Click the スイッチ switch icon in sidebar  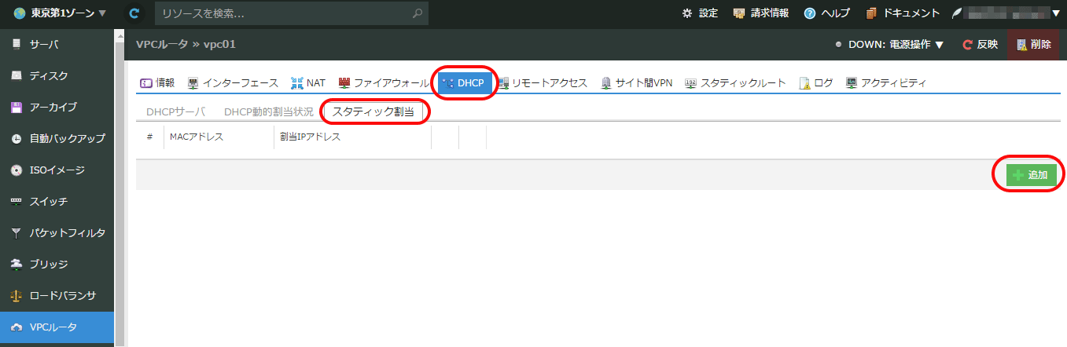[x=17, y=201]
